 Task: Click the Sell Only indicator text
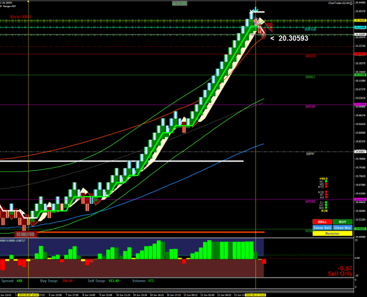tap(340, 274)
